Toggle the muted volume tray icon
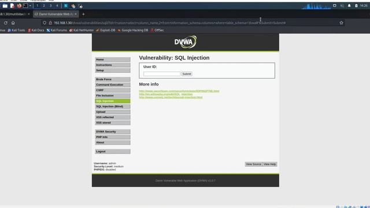This screenshot has width=370, height=208. [342, 6]
